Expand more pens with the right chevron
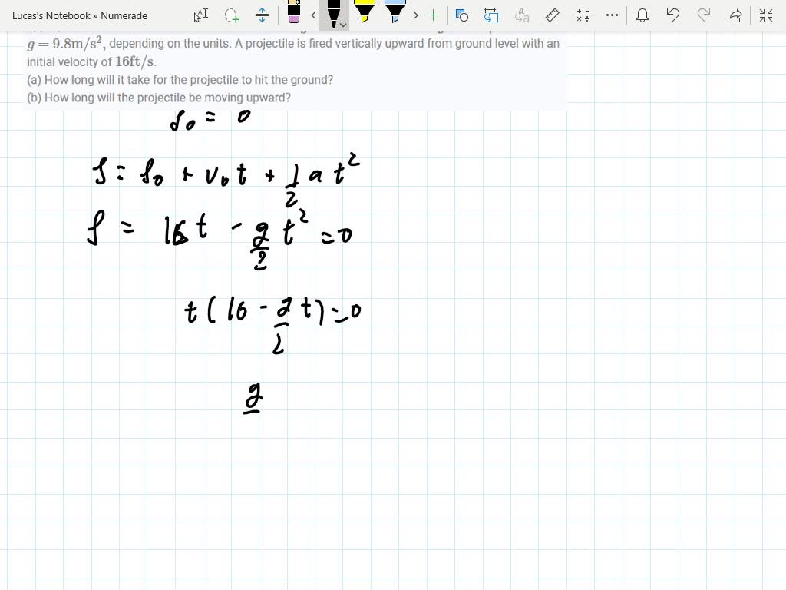The height and width of the screenshot is (590, 786). 415,15
